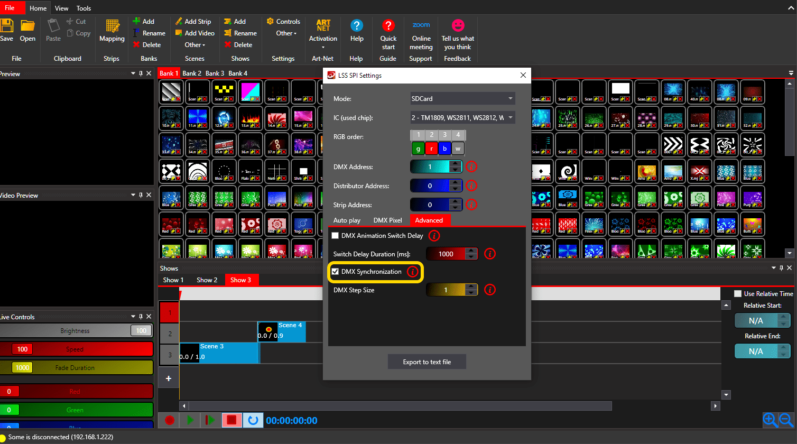This screenshot has height=444, width=797.
Task: Click info icon next to DMX Address
Action: point(471,167)
